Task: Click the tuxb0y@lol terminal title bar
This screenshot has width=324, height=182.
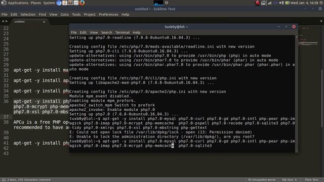Action: 176,27
